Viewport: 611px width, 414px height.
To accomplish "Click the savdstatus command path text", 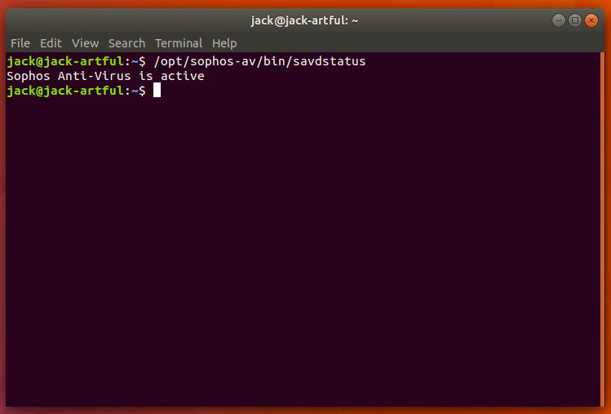I will coord(259,62).
